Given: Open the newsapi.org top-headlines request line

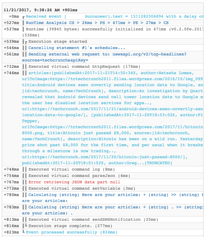Looking at the screenshot, I should 104,57.
